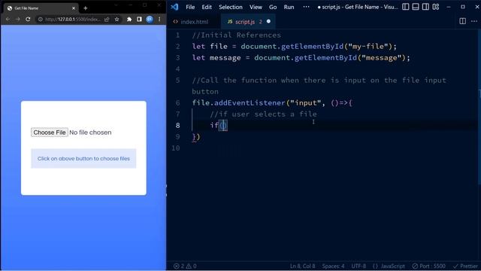Image resolution: width=481 pixels, height=271 pixels.
Task: Go back in the browser
Action: pyautogui.click(x=8, y=20)
